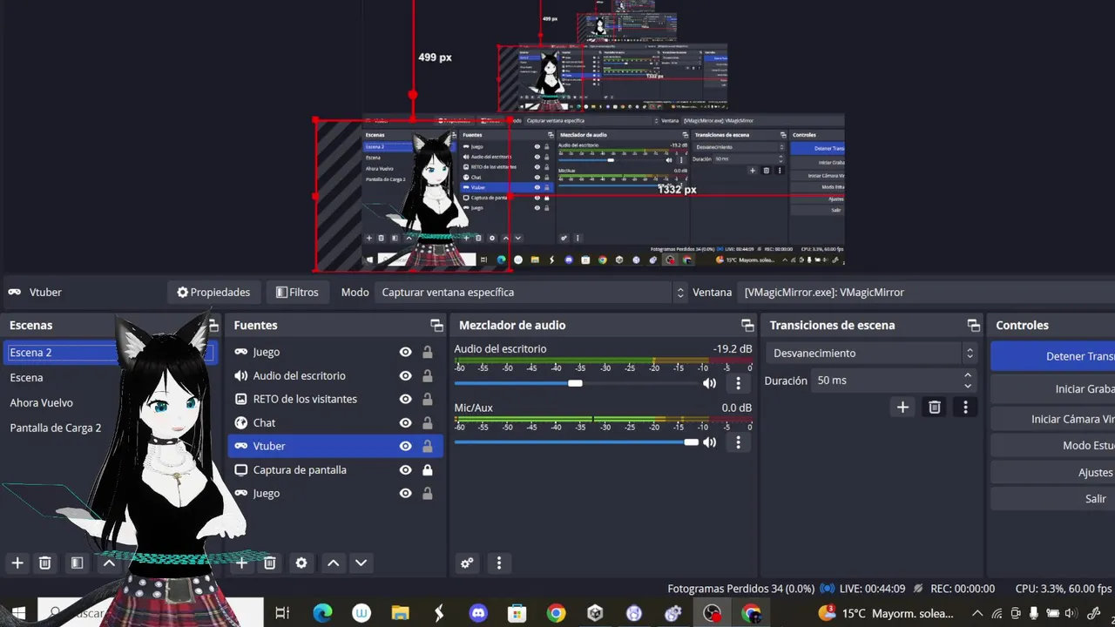This screenshot has width=1115, height=627.
Task: Click taskbar volume speaker icon
Action: [1071, 613]
